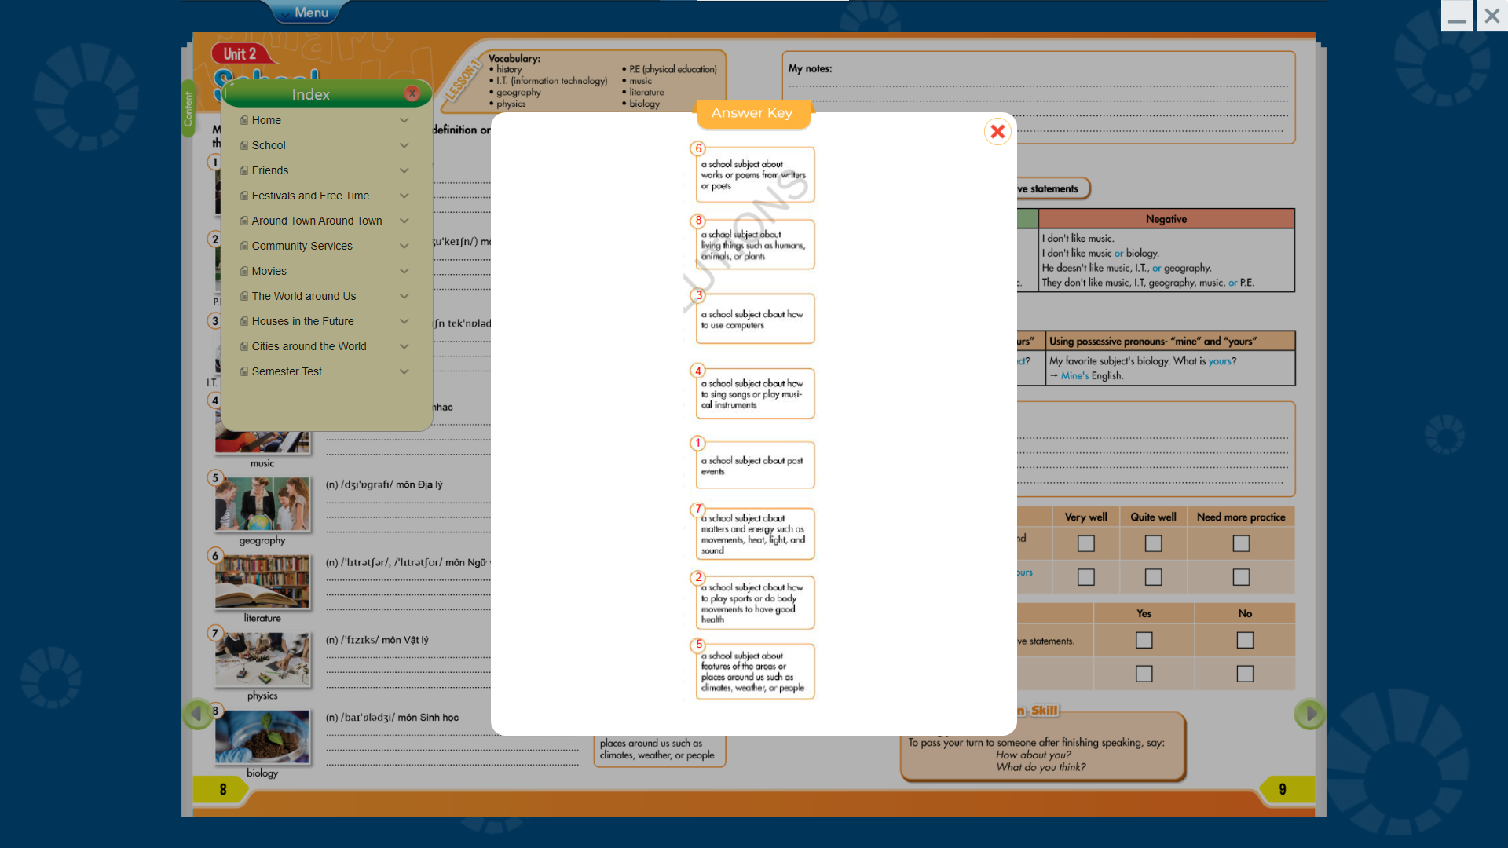Click the negative statements toggle tab
Viewport: 1508px width, 848px height.
tap(1045, 188)
